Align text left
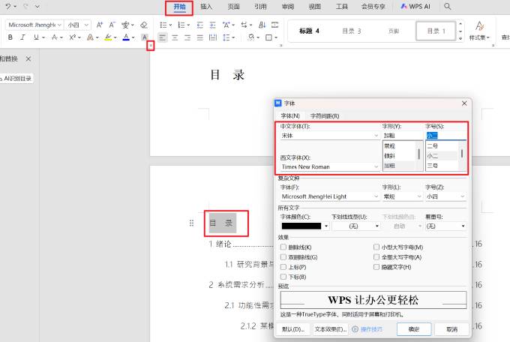 tap(162, 37)
